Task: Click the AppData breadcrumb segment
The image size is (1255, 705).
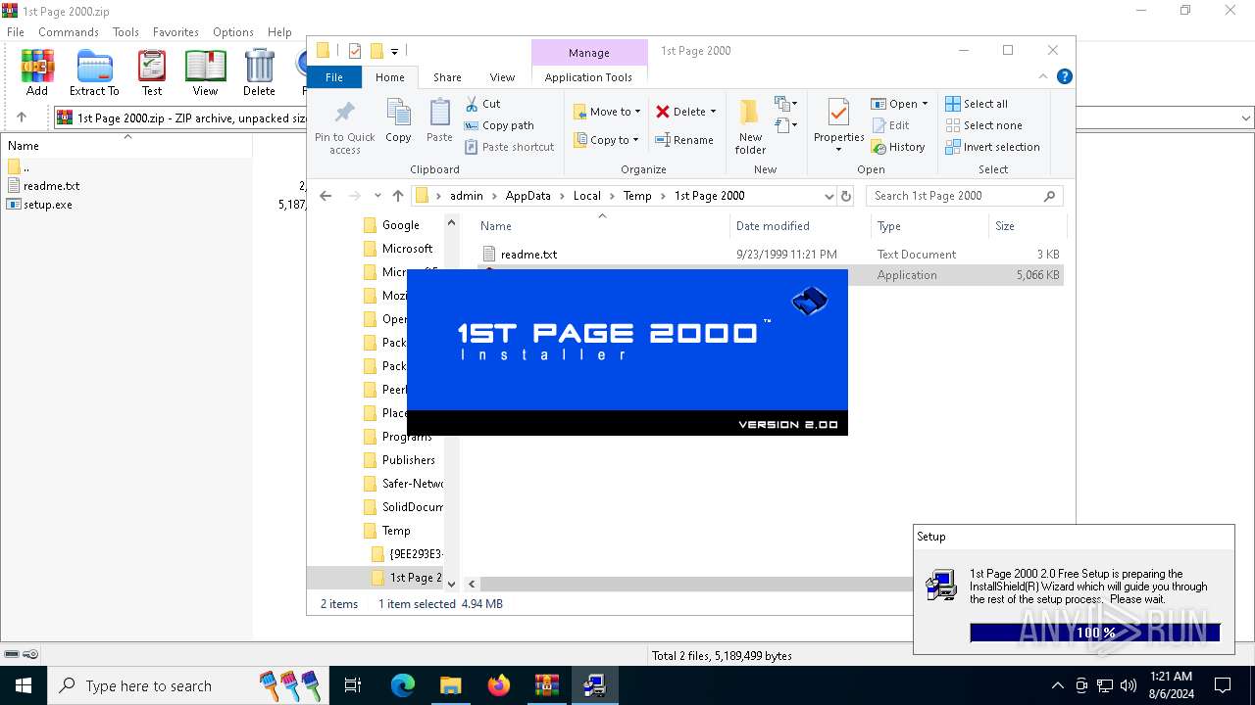Action: 528,196
